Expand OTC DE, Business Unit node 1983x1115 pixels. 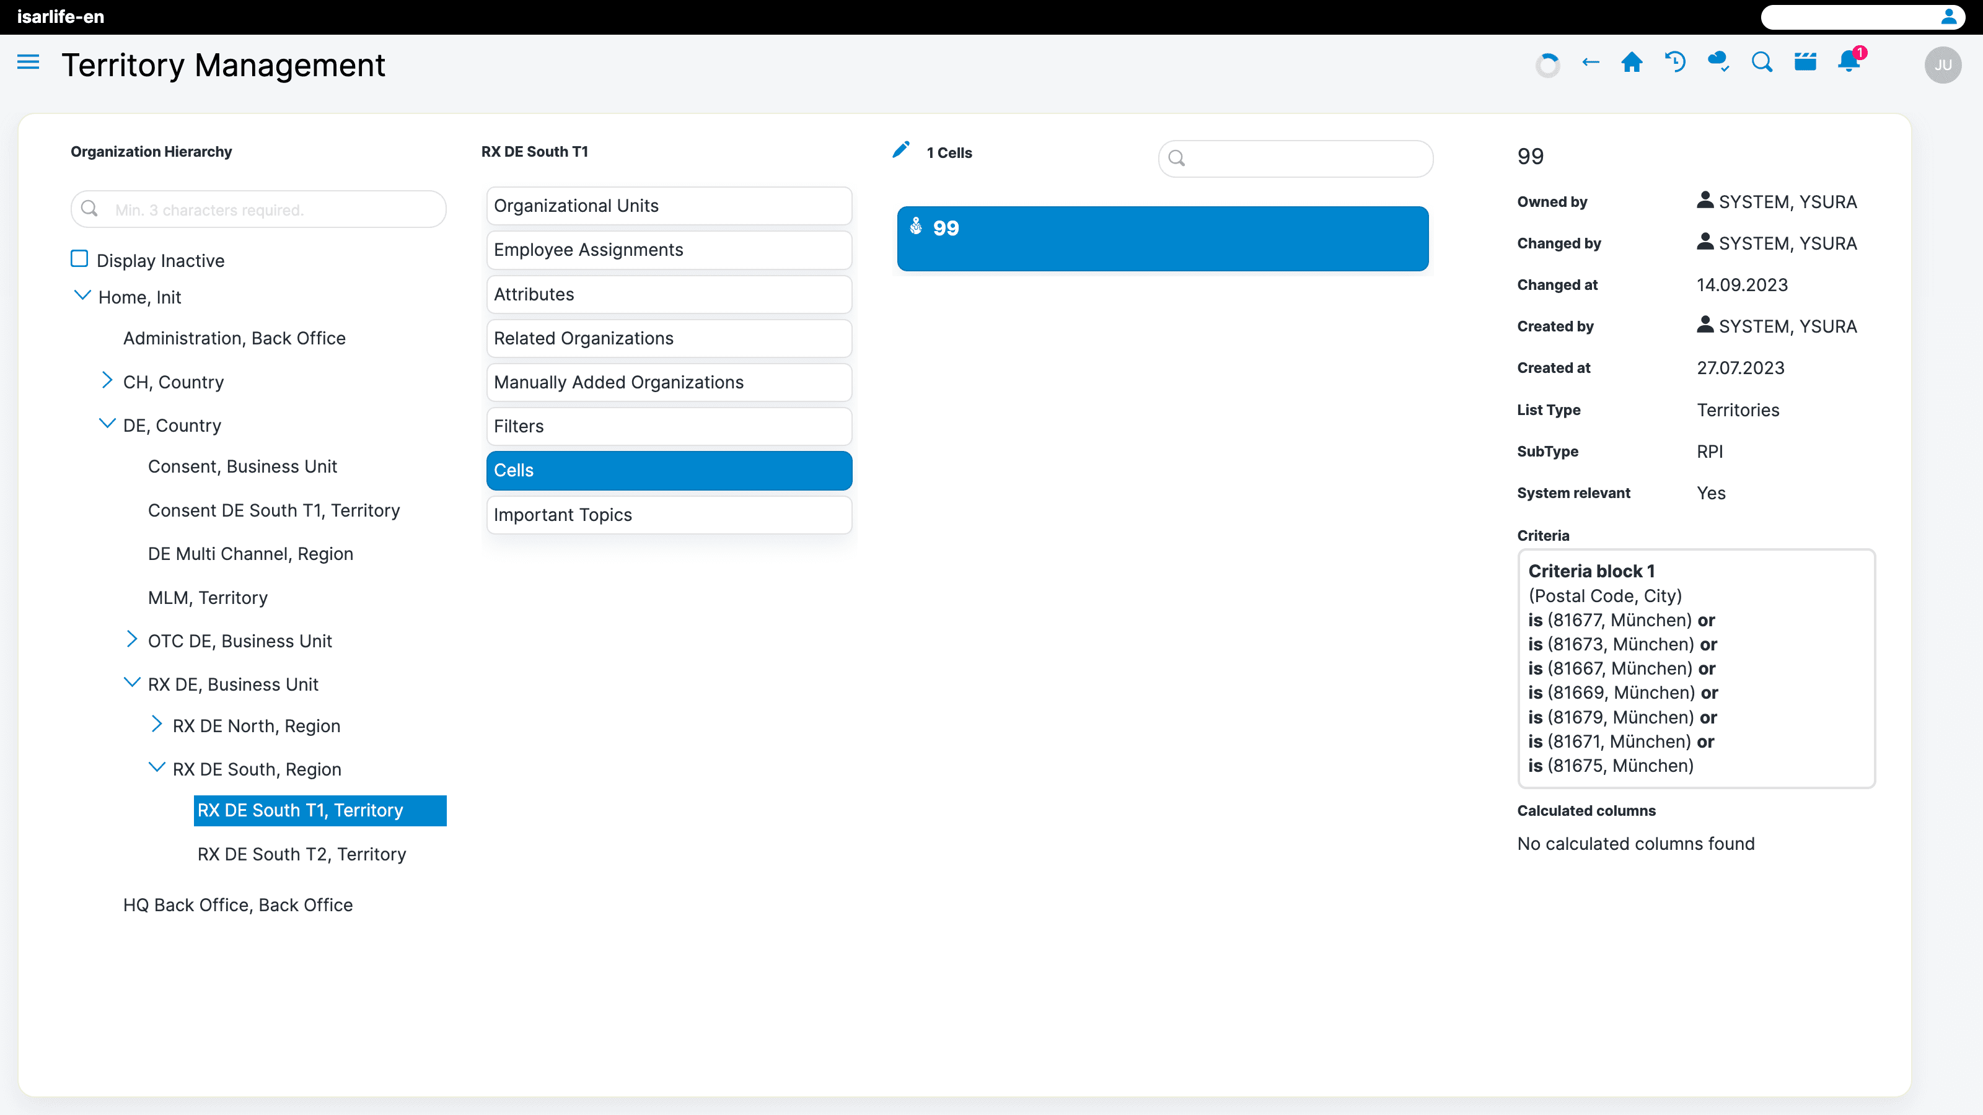[x=131, y=639]
